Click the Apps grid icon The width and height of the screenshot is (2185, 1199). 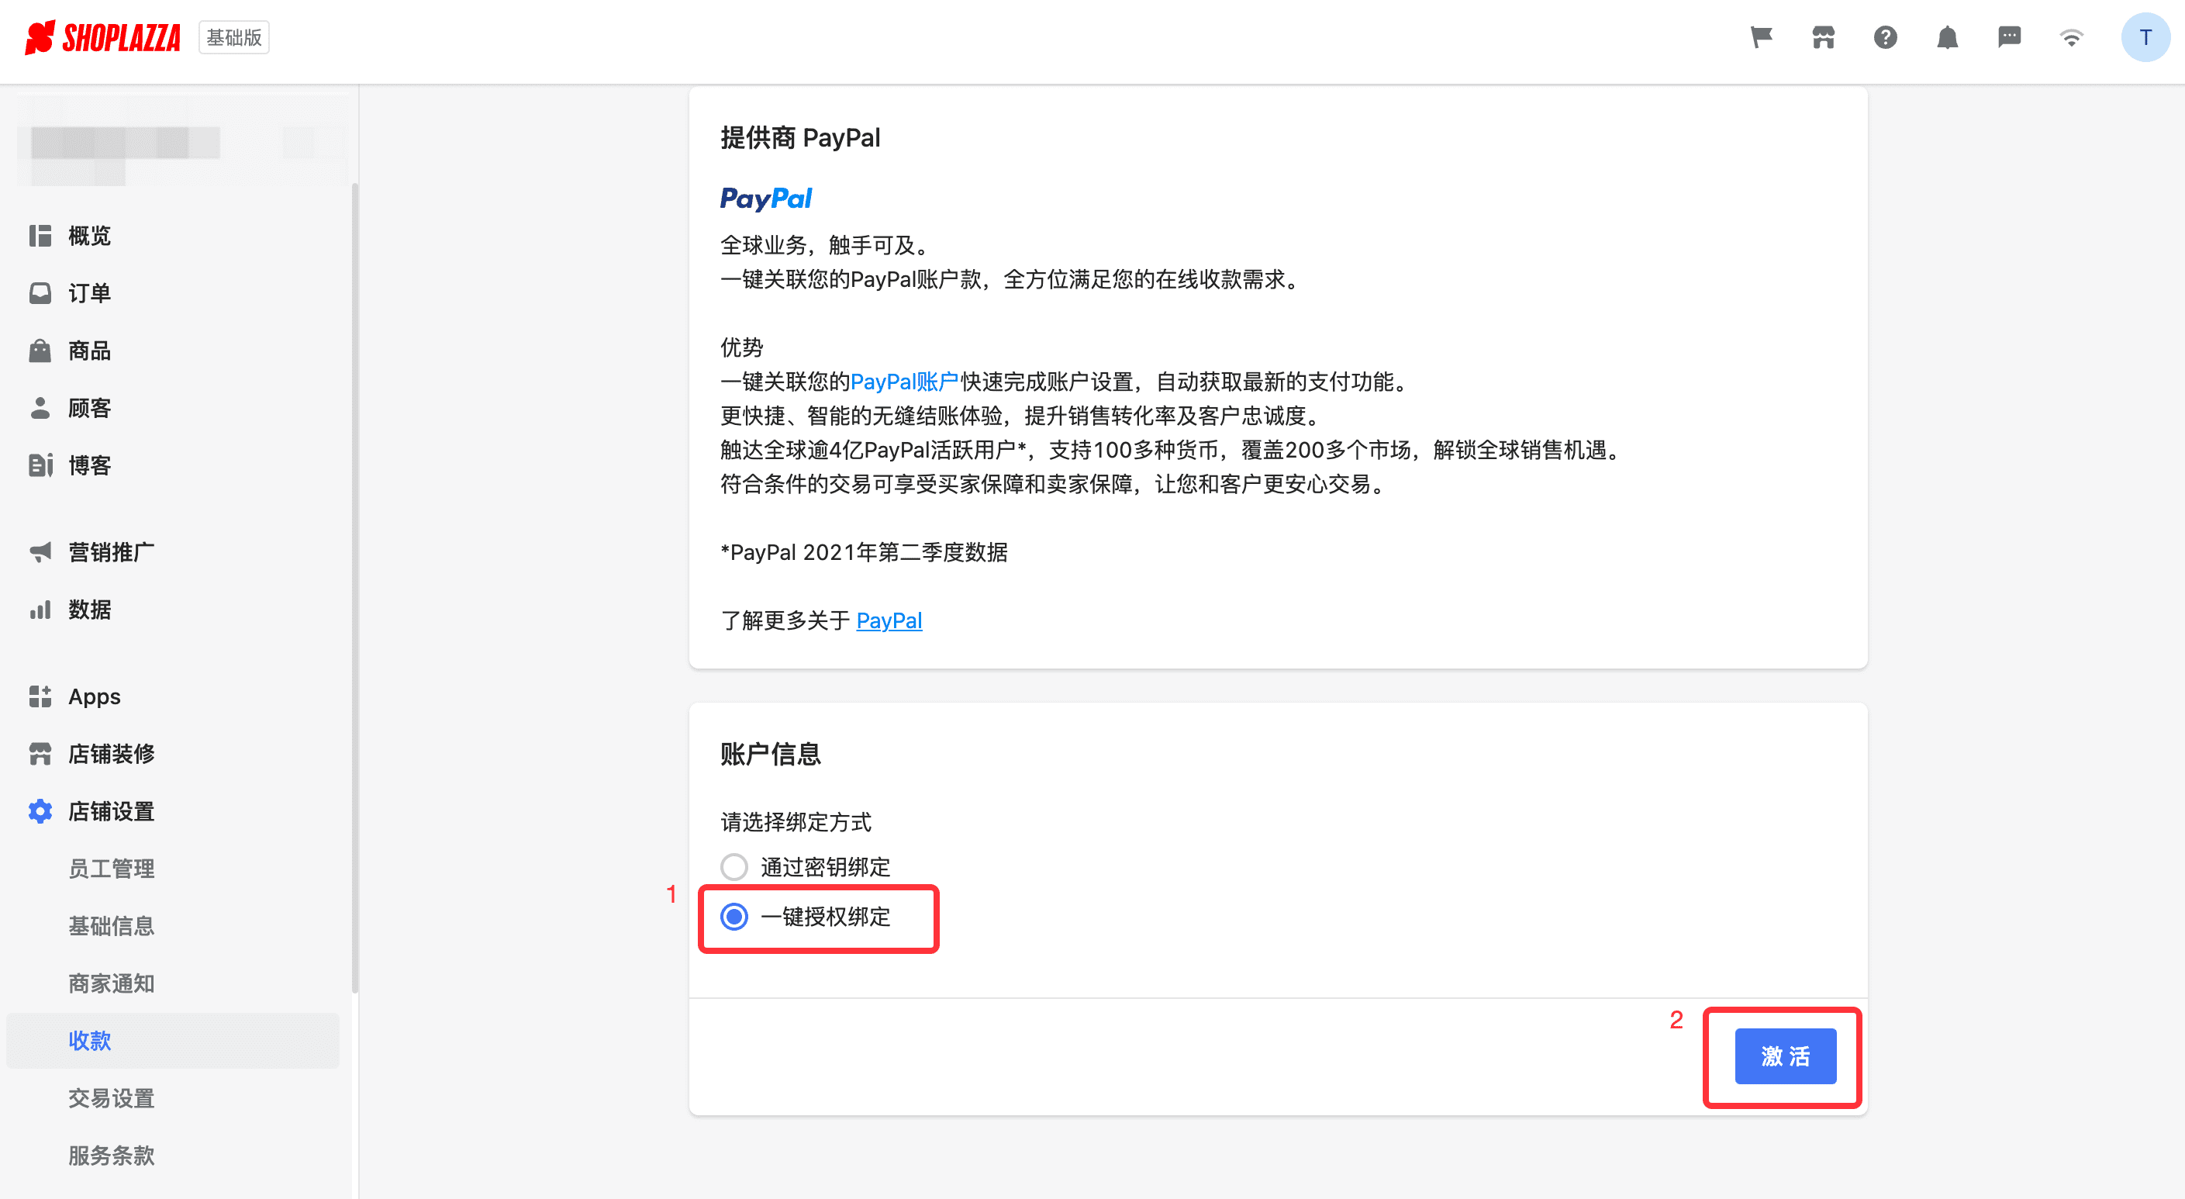[40, 696]
